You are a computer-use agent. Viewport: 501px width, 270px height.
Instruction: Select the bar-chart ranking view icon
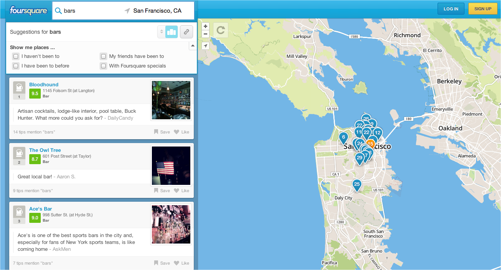tap(171, 32)
